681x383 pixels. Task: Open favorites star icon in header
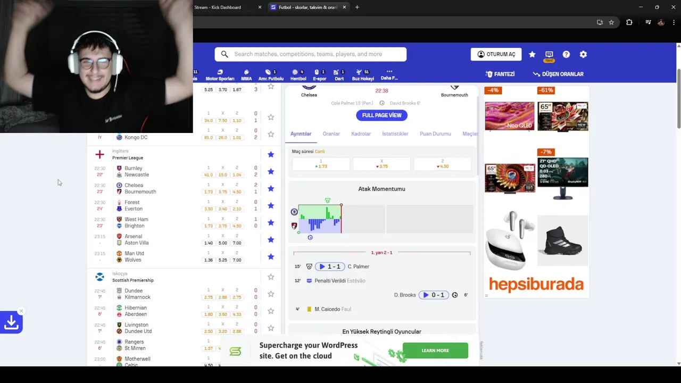point(532,54)
